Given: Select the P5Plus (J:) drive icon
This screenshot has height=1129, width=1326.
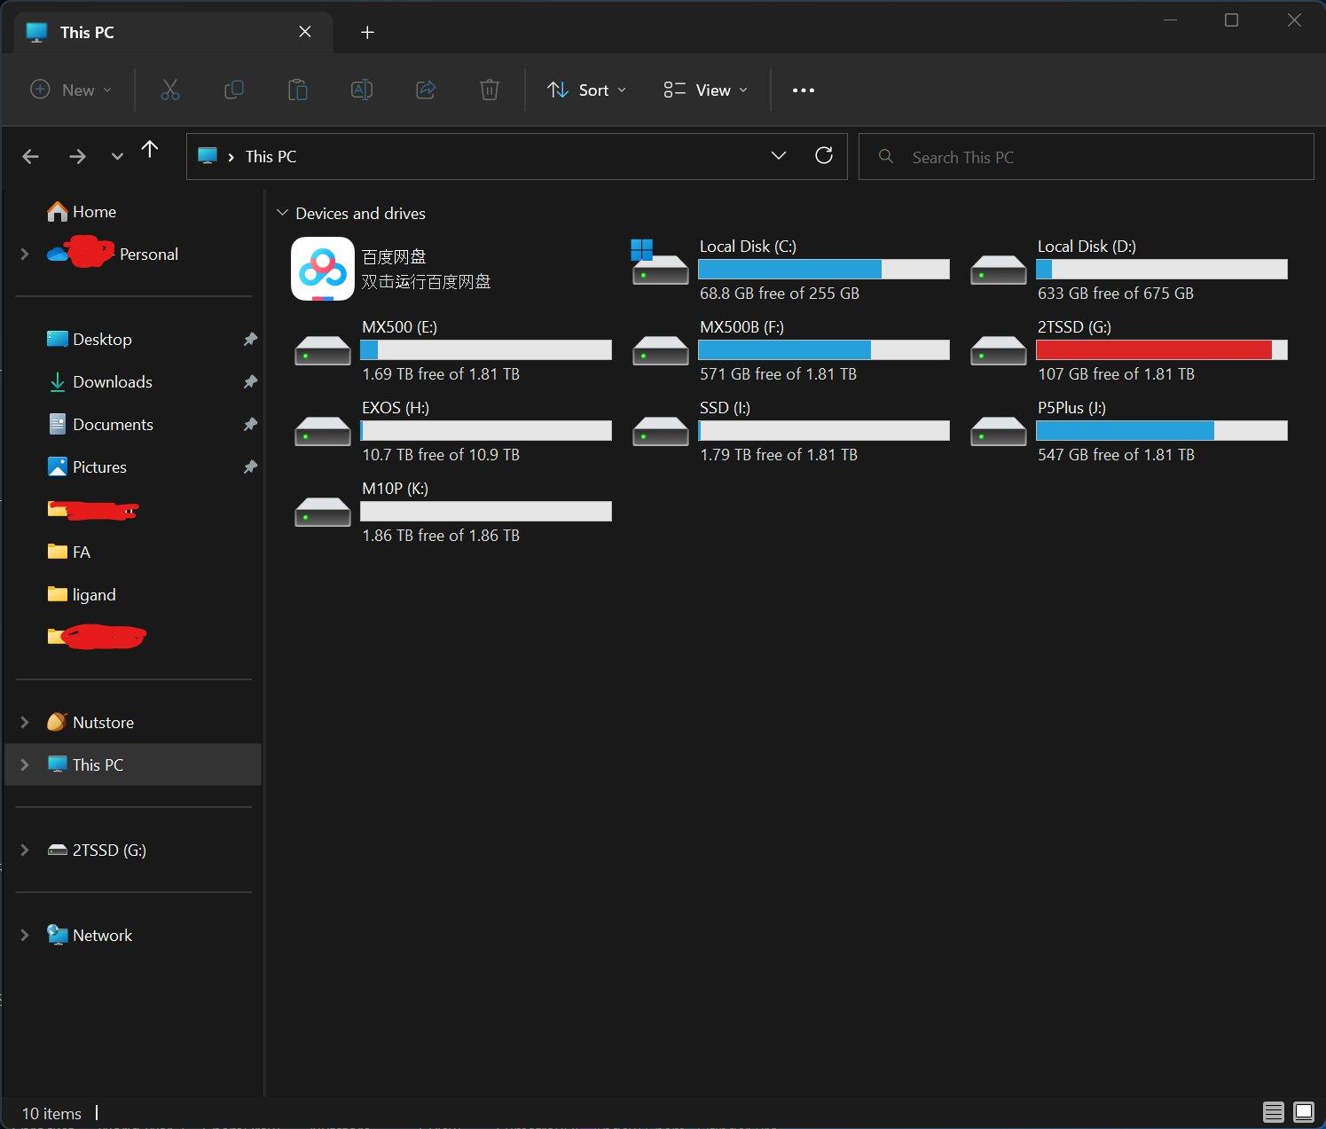Looking at the screenshot, I should tap(998, 431).
